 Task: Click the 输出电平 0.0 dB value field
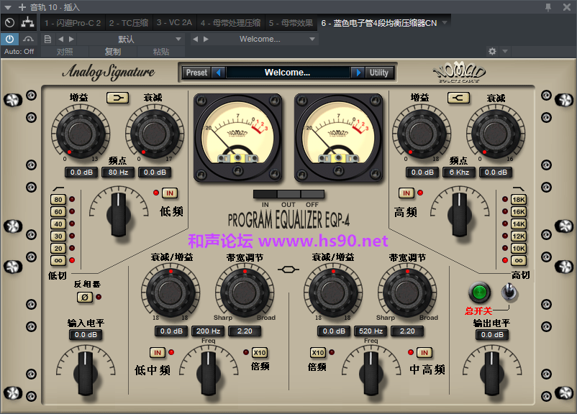[x=492, y=335]
